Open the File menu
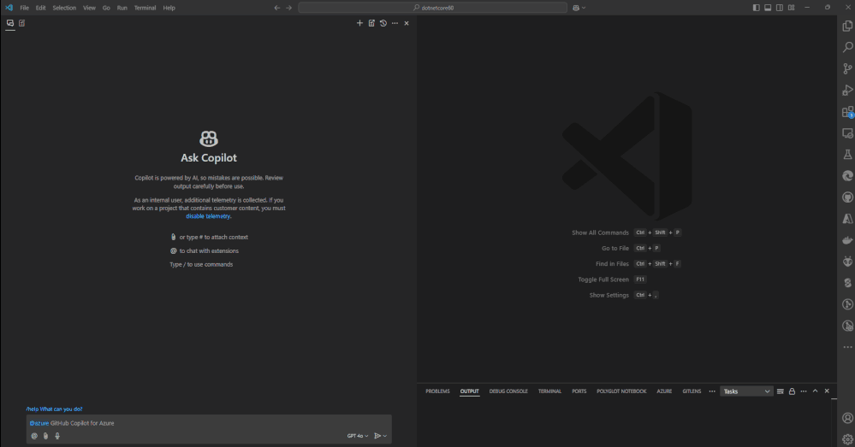Image resolution: width=855 pixels, height=447 pixels. click(25, 8)
